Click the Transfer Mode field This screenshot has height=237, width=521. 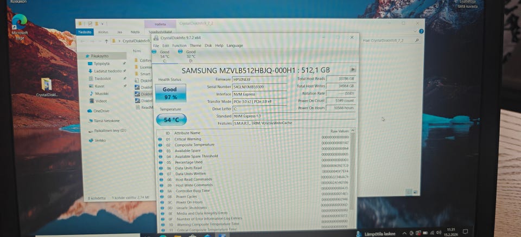click(259, 101)
